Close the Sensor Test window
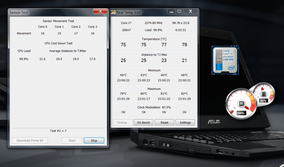The image size is (284, 167). pyautogui.click(x=100, y=11)
